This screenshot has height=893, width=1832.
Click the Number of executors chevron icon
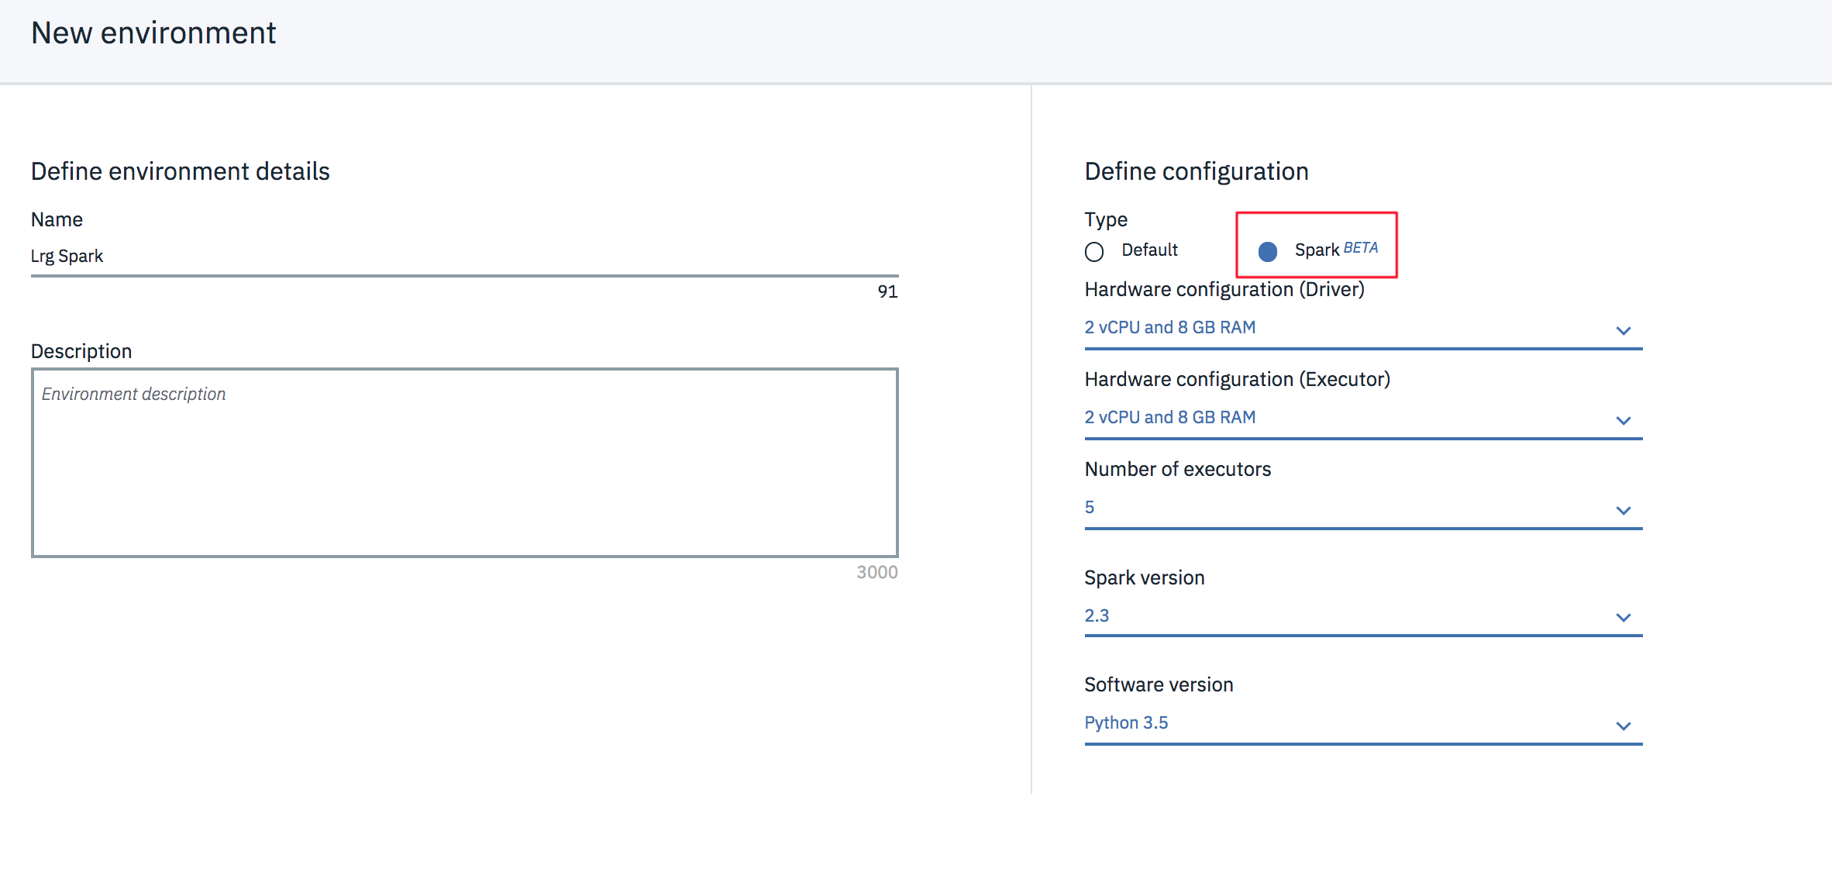point(1624,510)
